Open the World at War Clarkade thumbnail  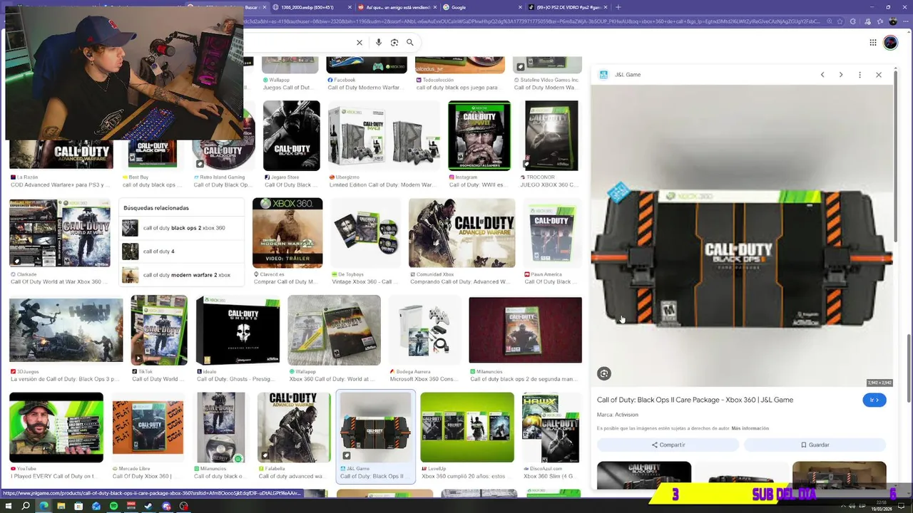tap(60, 233)
